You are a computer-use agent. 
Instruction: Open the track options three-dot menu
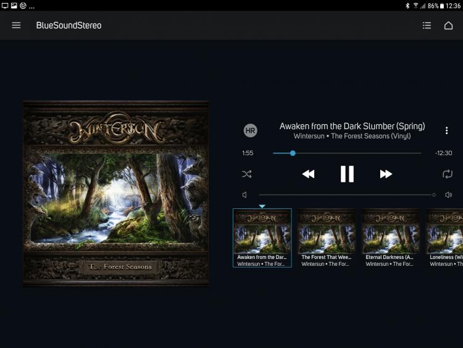(x=446, y=130)
